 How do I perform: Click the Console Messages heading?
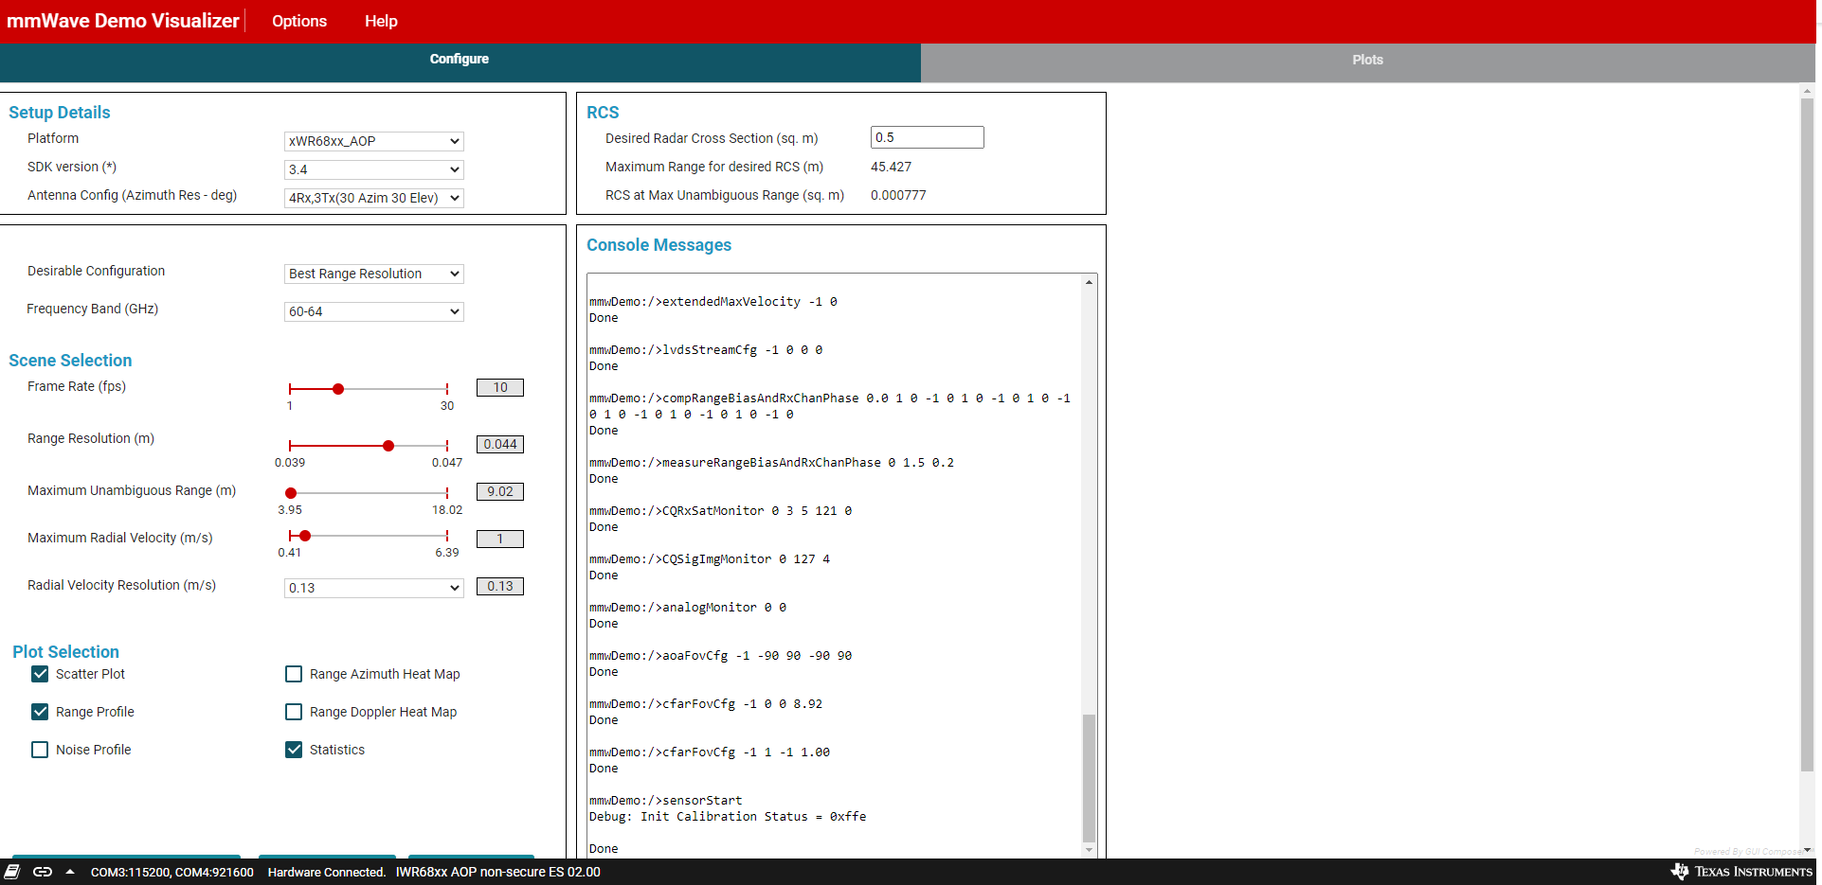point(659,245)
